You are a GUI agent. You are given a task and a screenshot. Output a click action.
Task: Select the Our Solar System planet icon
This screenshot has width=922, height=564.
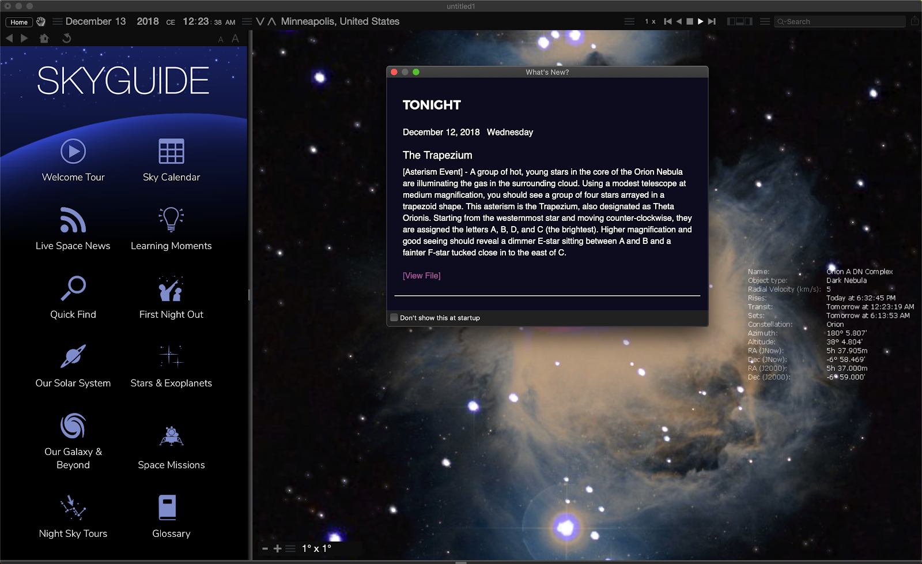point(73,356)
